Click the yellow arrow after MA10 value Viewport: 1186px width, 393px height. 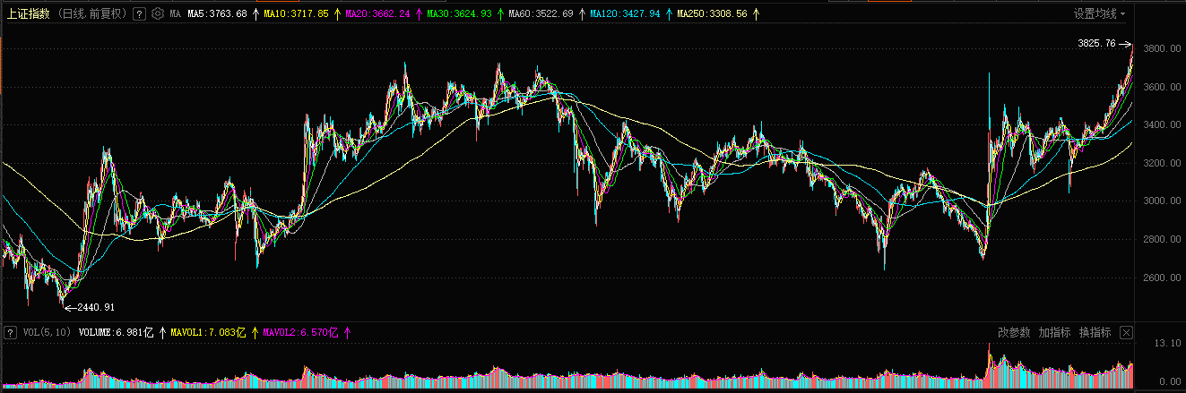[336, 14]
